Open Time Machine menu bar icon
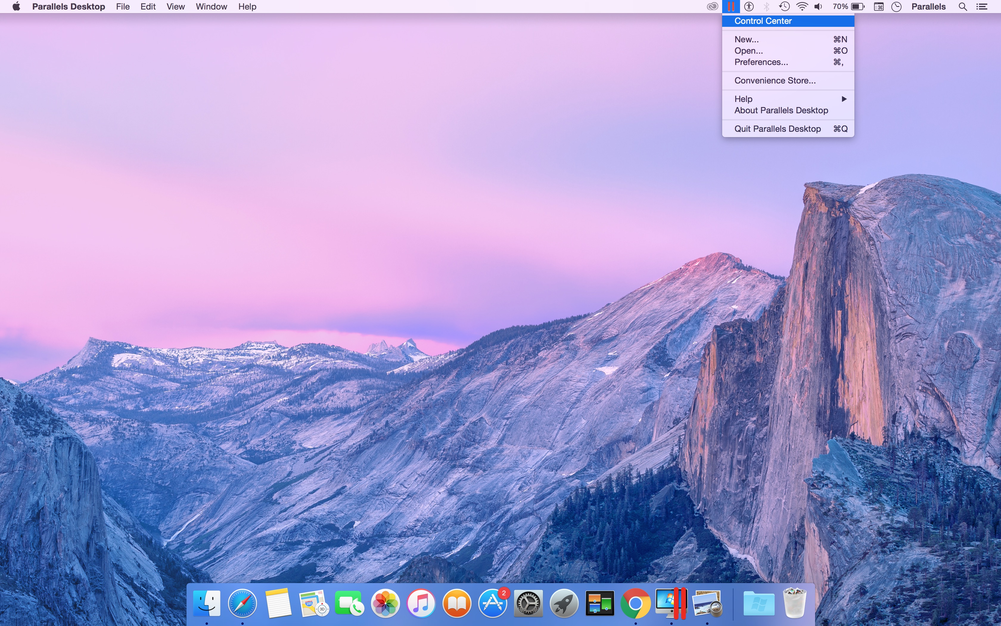The image size is (1001, 626). click(x=784, y=7)
